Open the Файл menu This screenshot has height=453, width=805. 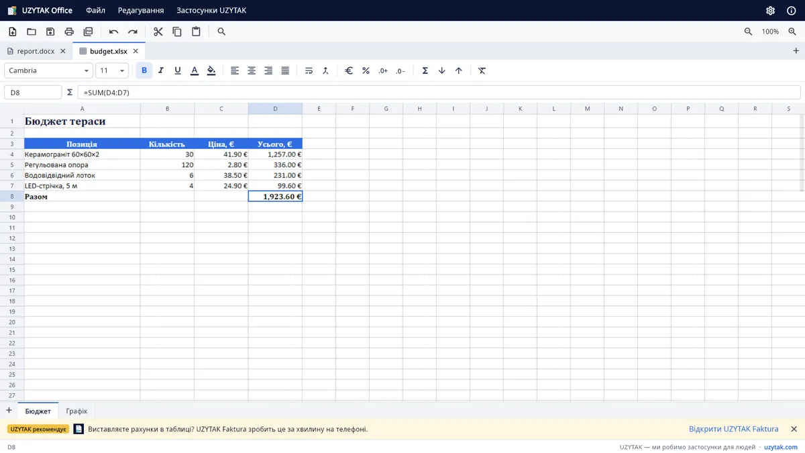[95, 11]
